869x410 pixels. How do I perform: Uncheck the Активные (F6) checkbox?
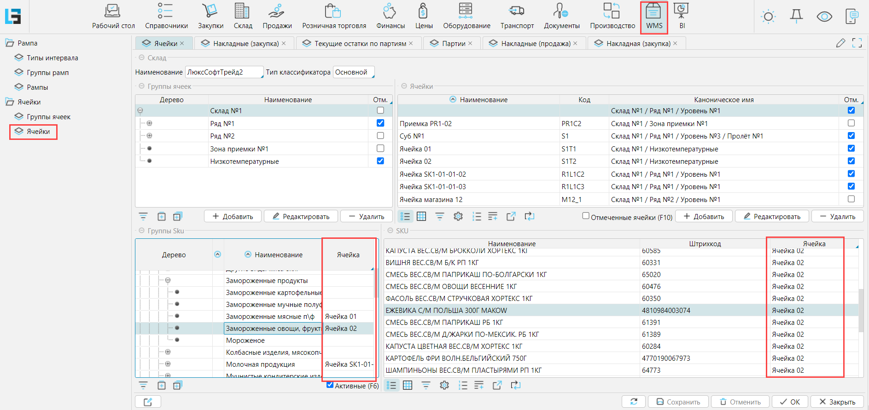tap(330, 385)
